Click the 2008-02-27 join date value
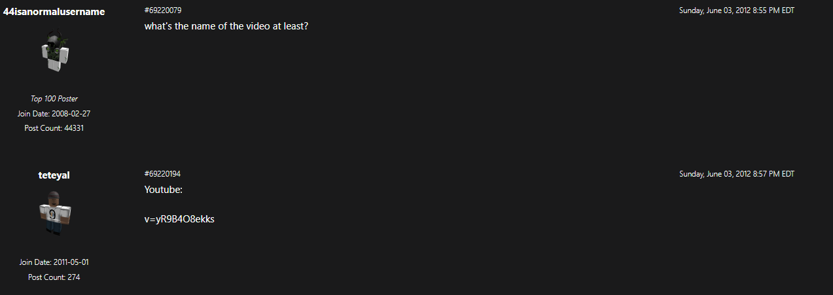The width and height of the screenshot is (833, 295). (72, 114)
